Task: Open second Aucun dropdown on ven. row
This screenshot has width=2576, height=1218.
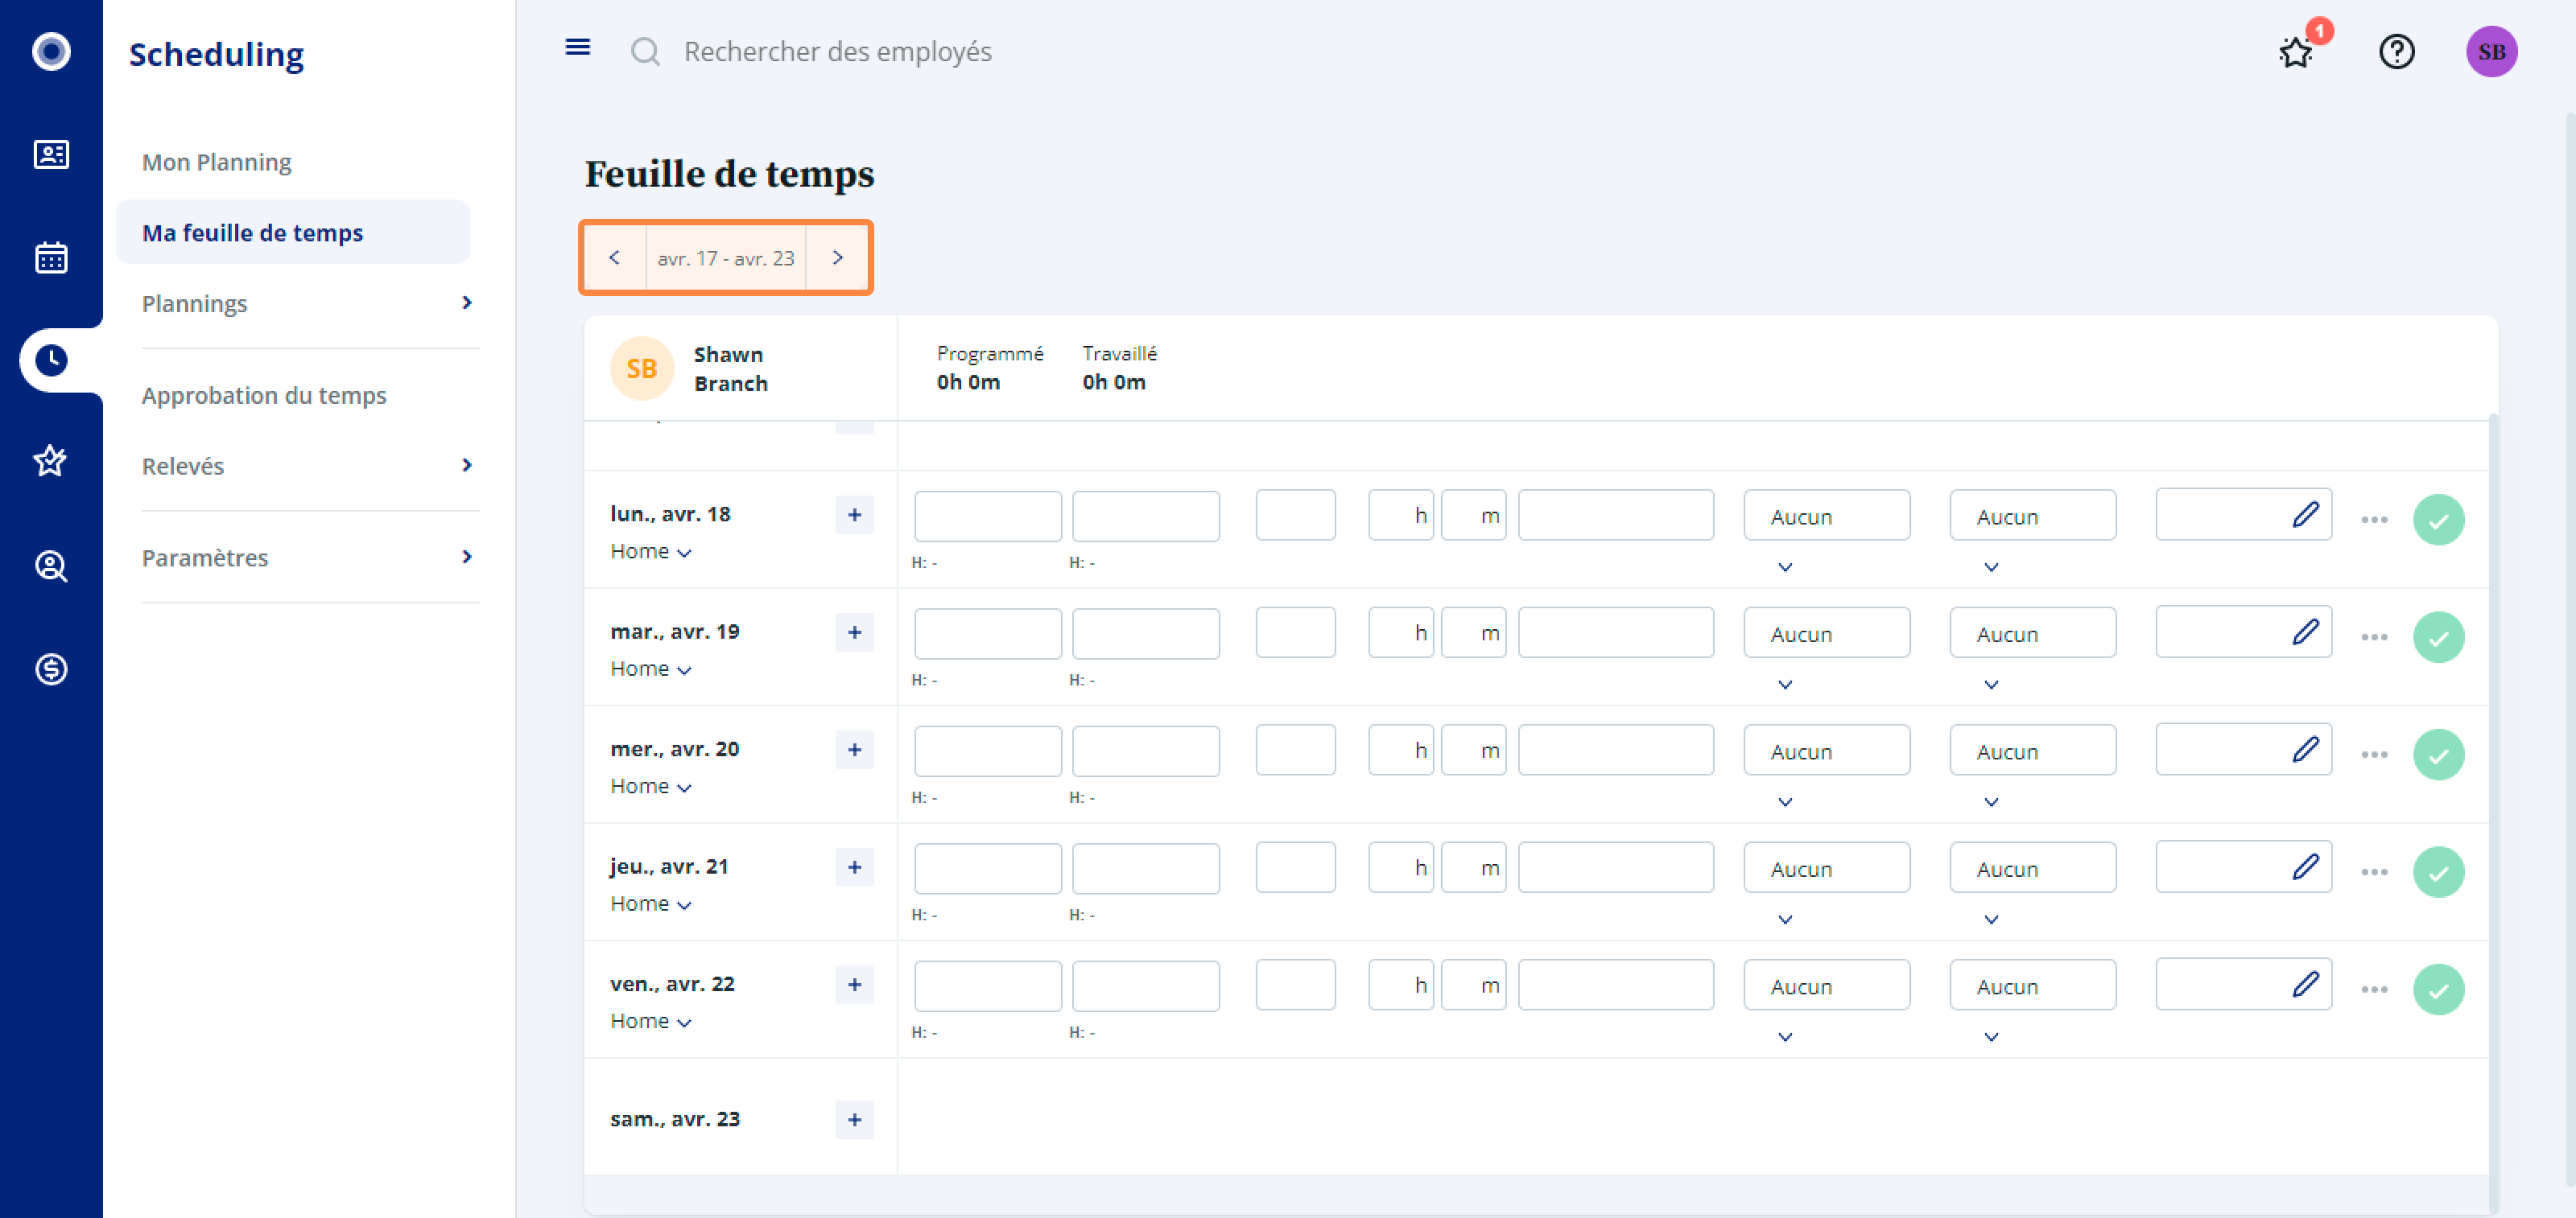Action: coord(2032,986)
